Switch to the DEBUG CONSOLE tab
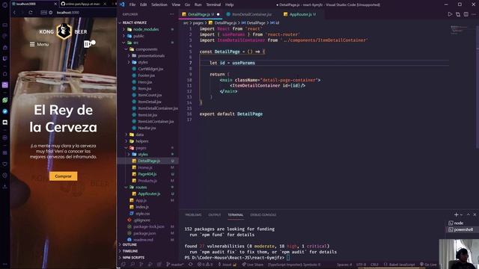The height and width of the screenshot is (269, 479). click(x=263, y=214)
